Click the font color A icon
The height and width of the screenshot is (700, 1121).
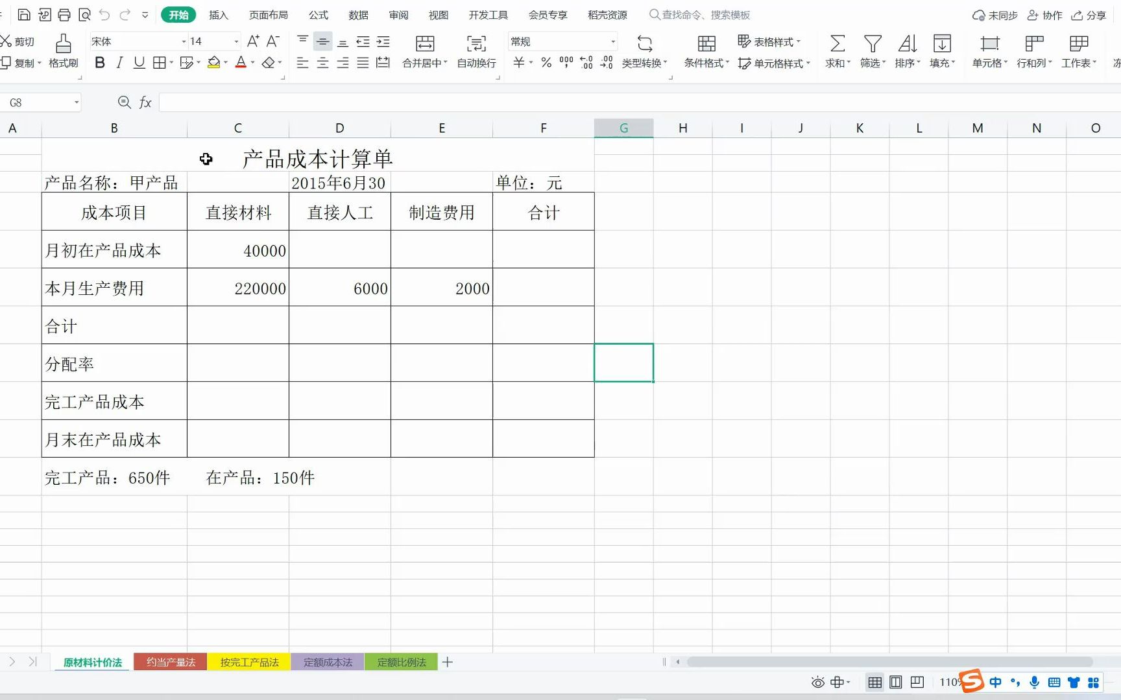tap(241, 62)
